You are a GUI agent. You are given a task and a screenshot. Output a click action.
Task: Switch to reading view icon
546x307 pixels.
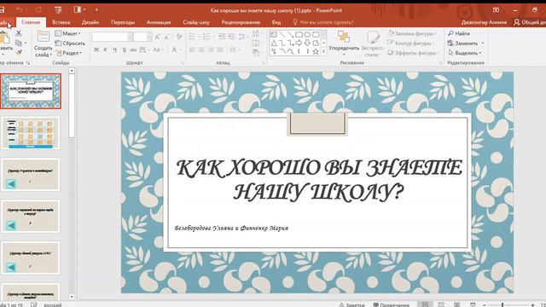point(457,304)
